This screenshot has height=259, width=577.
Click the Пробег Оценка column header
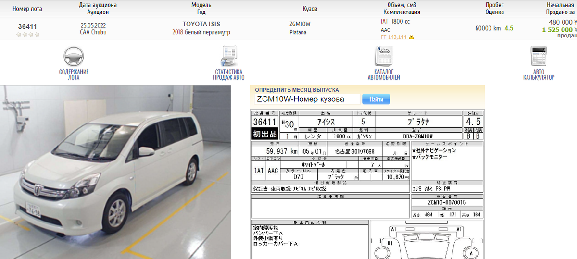pyautogui.click(x=494, y=9)
